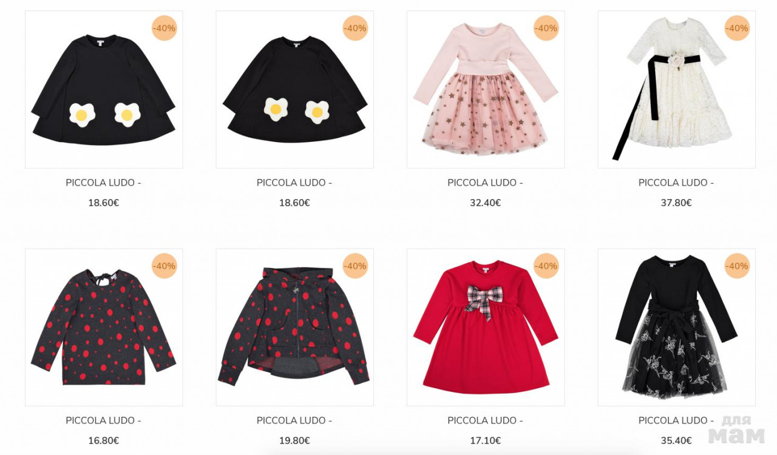Open the pink tulle star dress image
Image resolution: width=777 pixels, height=455 pixels.
pos(486,89)
